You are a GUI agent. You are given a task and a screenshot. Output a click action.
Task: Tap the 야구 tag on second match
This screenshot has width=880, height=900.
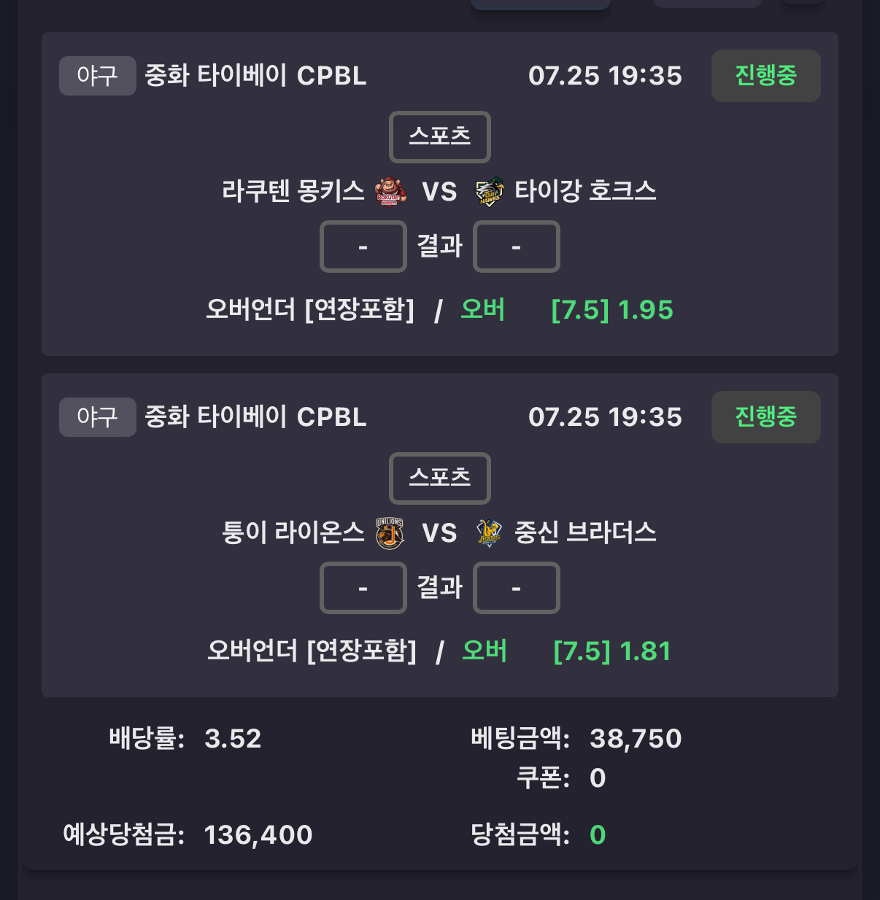98,417
